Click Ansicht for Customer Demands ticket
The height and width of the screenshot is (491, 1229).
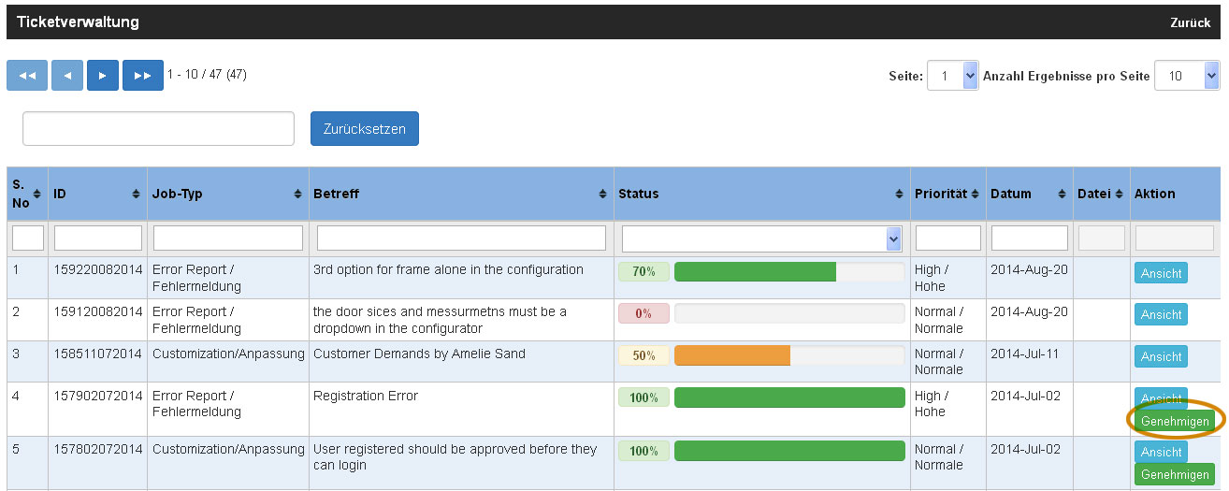point(1161,356)
